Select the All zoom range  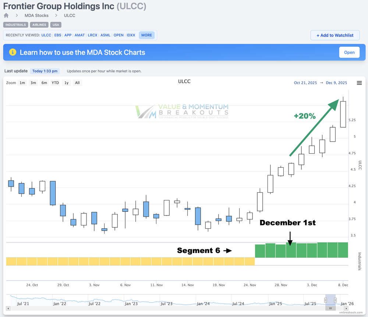77,83
